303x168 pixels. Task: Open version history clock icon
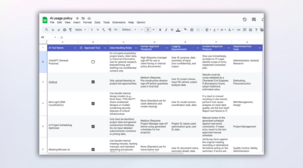[245, 19]
